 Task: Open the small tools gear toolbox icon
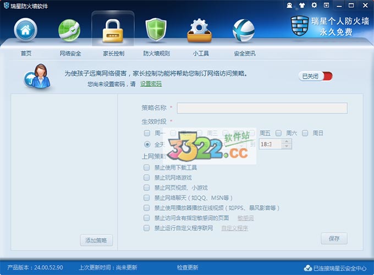point(200,31)
